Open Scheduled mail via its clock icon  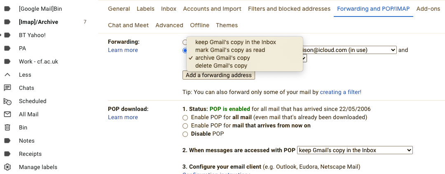coord(7,101)
